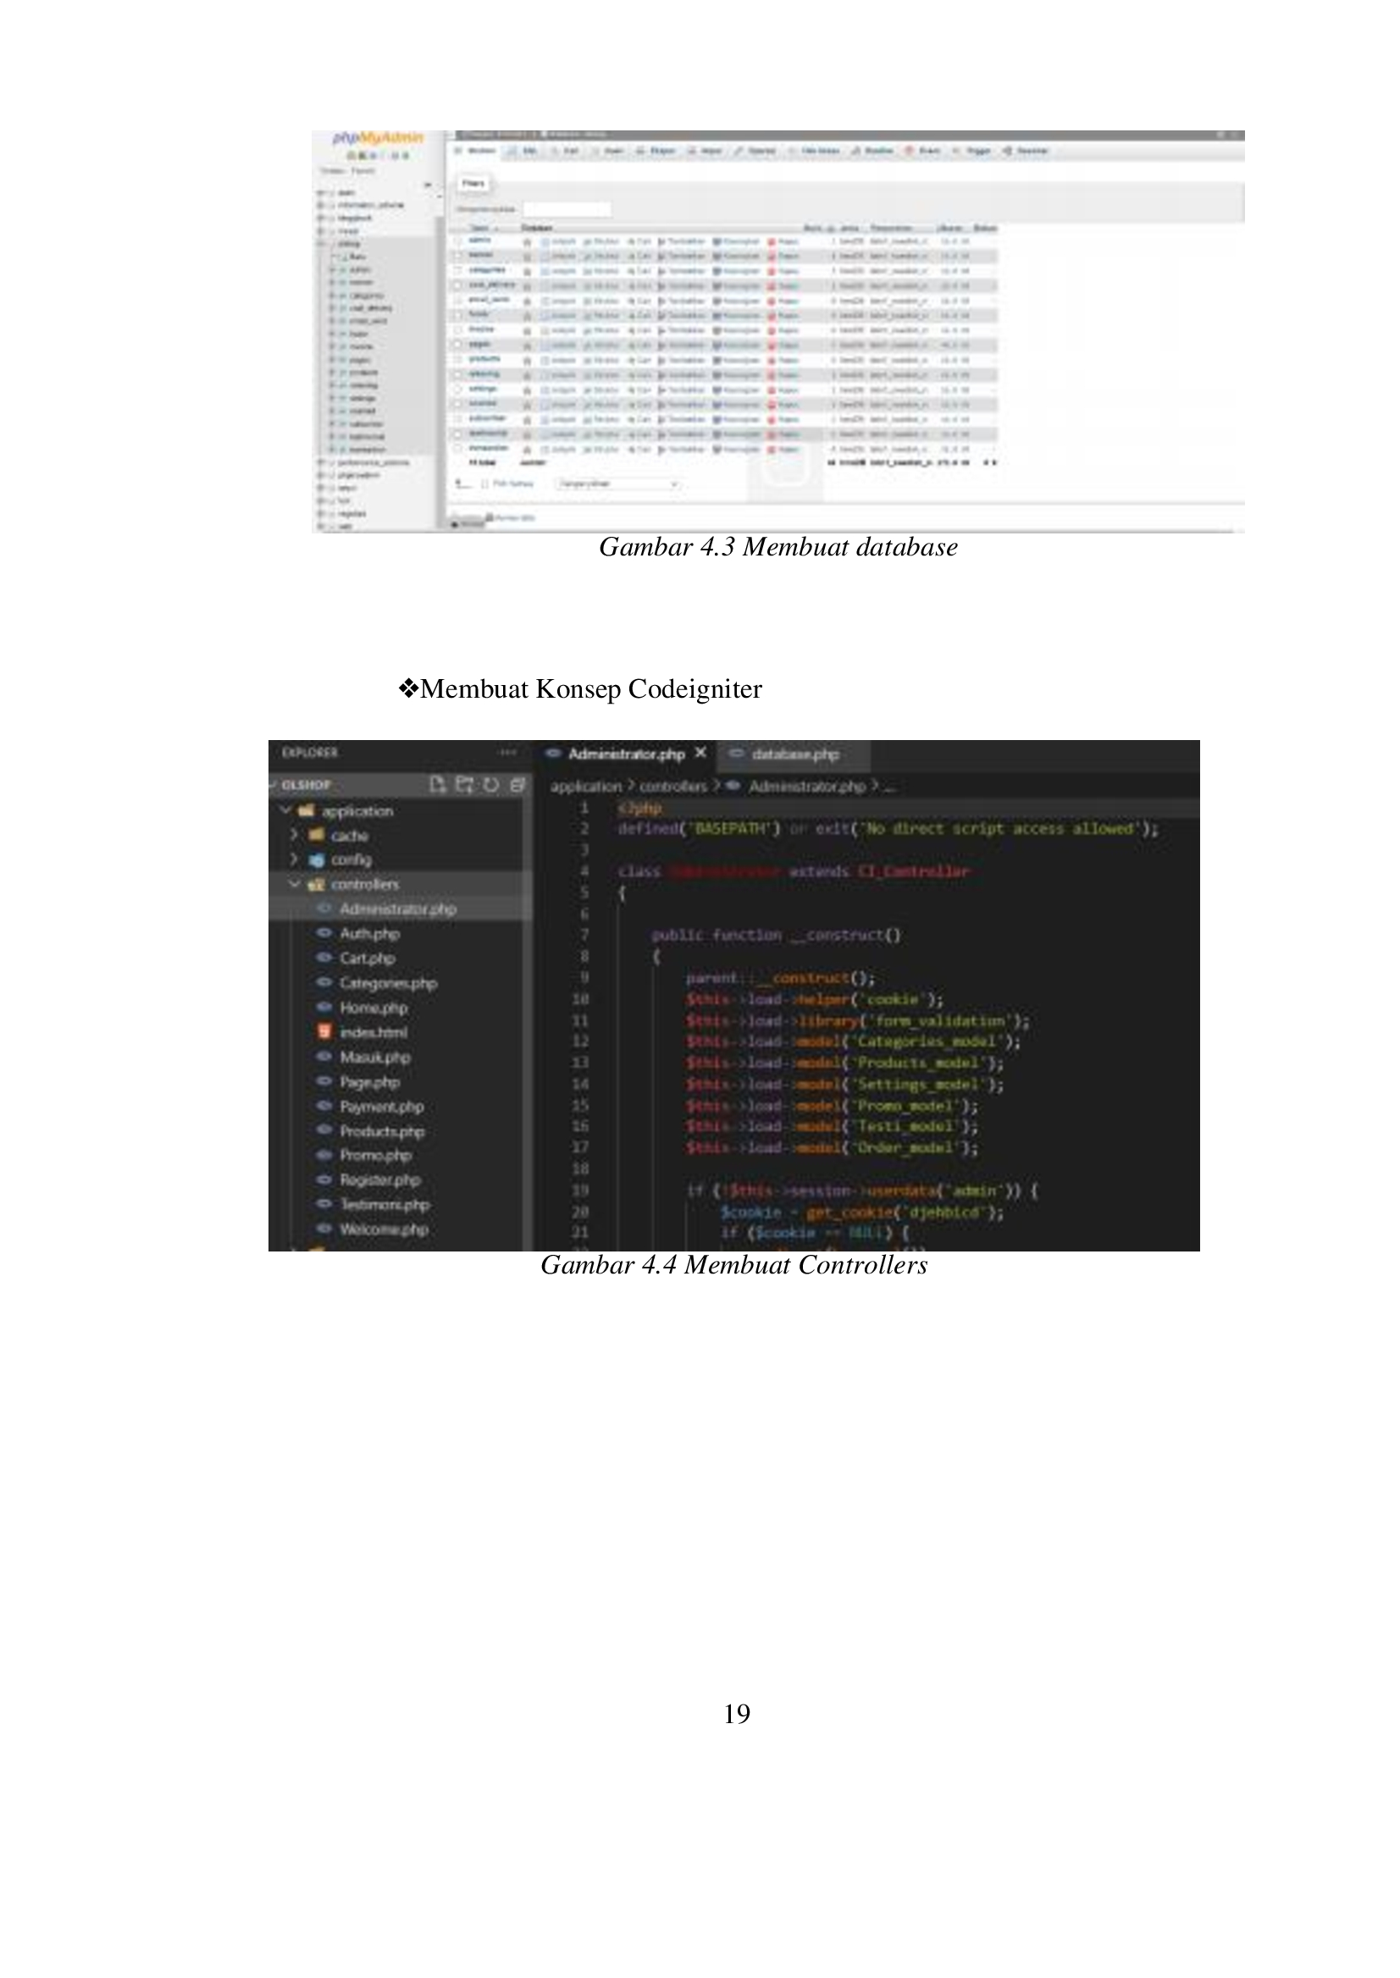The width and height of the screenshot is (1400, 1978).
Task: Collapse all folders in explorer
Action: [517, 784]
